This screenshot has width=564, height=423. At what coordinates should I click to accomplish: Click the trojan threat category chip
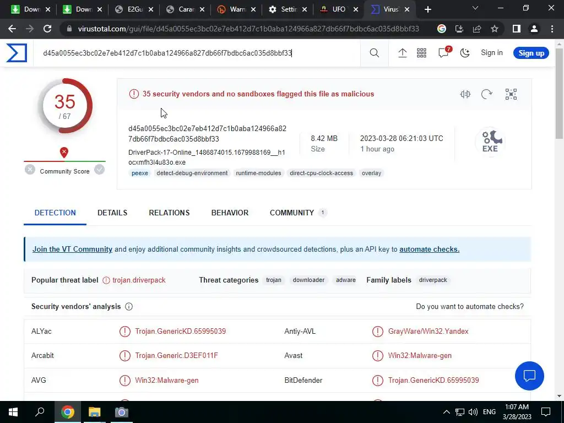click(x=274, y=280)
